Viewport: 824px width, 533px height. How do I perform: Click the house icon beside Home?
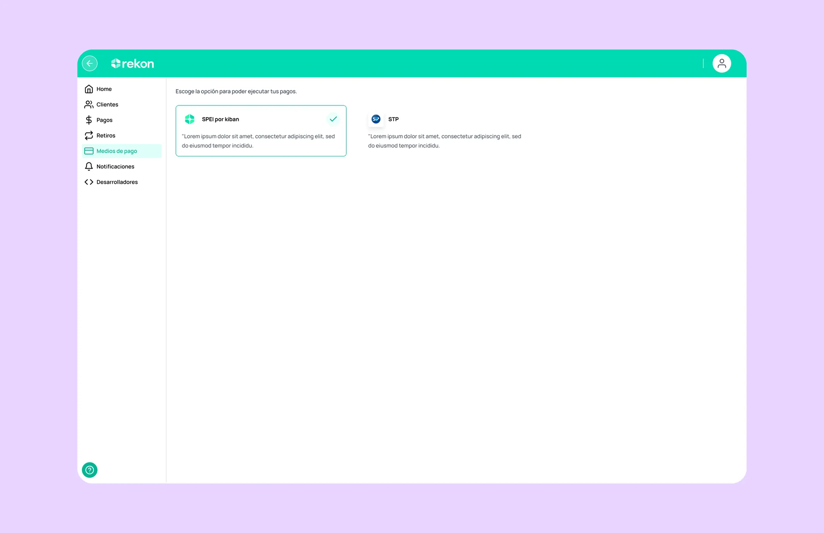(89, 89)
